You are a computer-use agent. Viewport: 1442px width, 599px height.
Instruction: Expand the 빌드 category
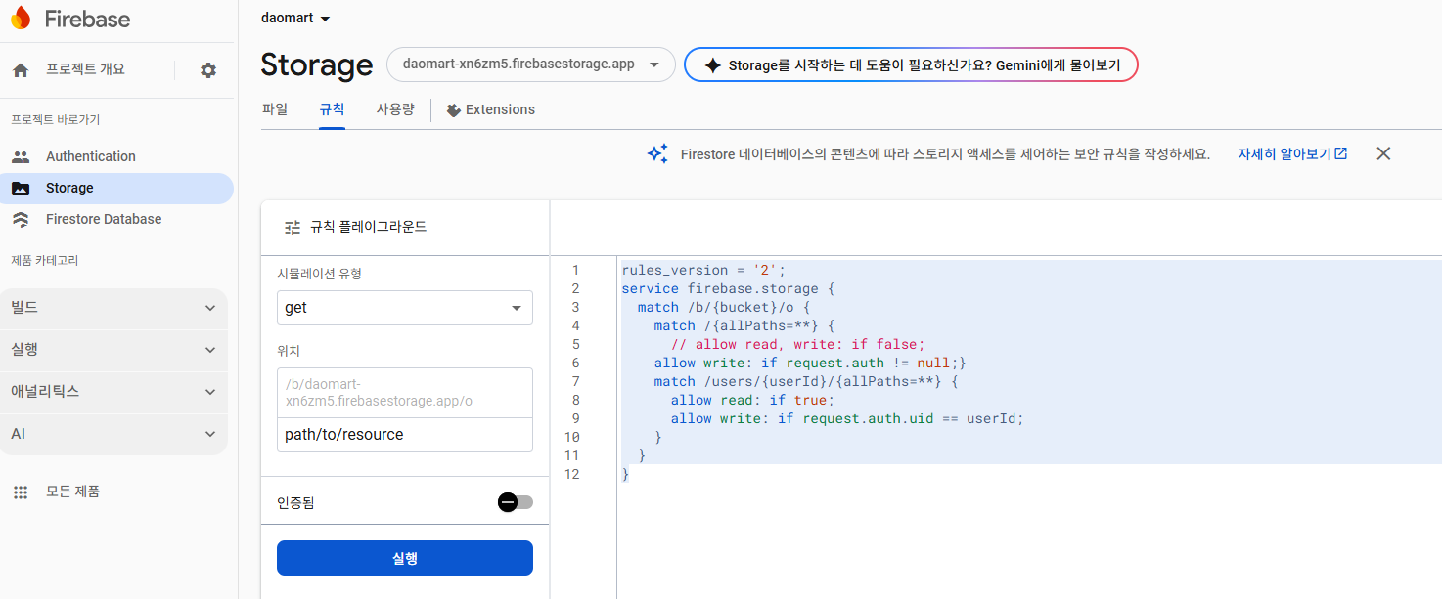pos(113,308)
